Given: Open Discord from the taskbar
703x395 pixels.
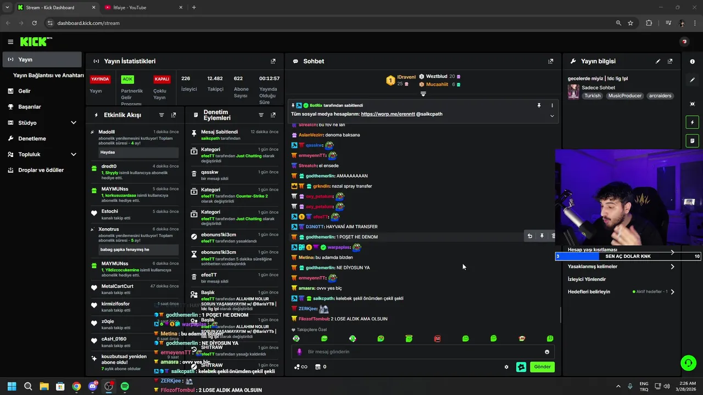Looking at the screenshot, I should coord(92,386).
